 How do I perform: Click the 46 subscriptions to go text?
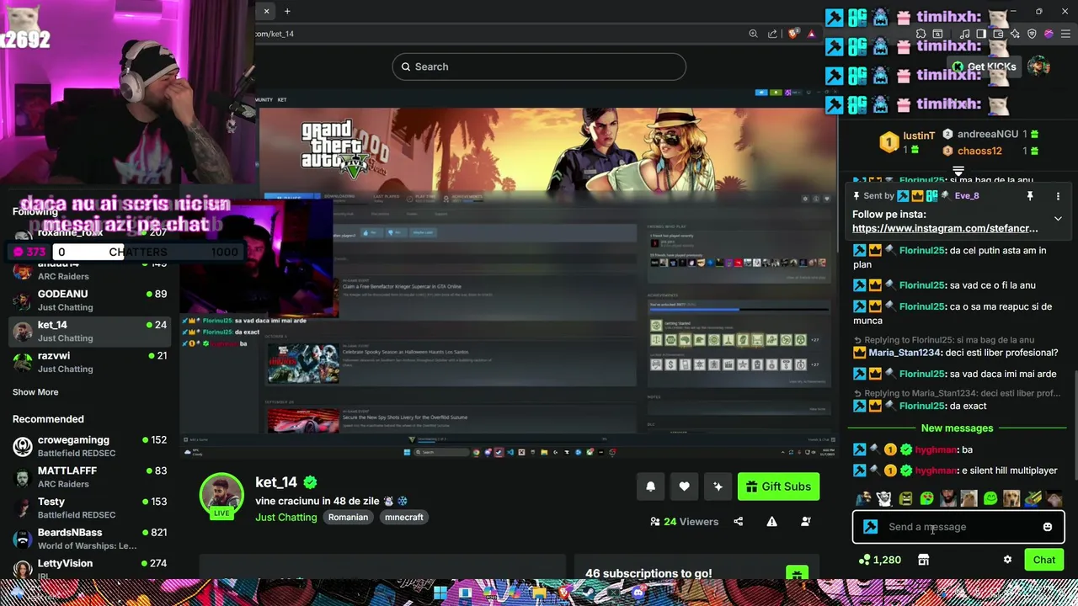click(x=648, y=574)
